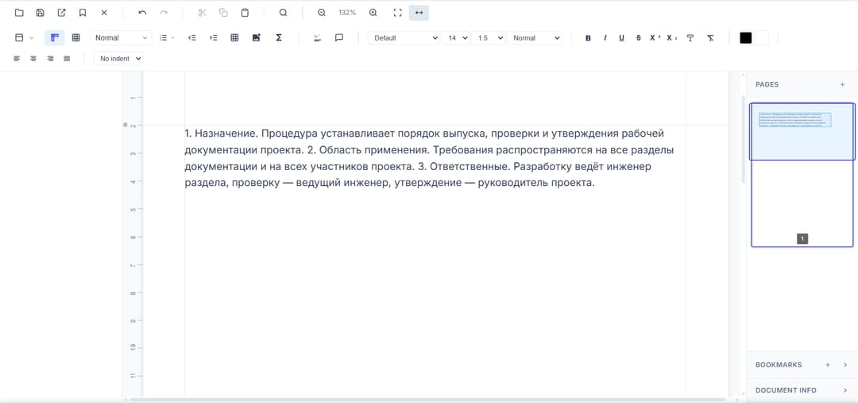
Task: Click the copy icon
Action: [x=223, y=13]
